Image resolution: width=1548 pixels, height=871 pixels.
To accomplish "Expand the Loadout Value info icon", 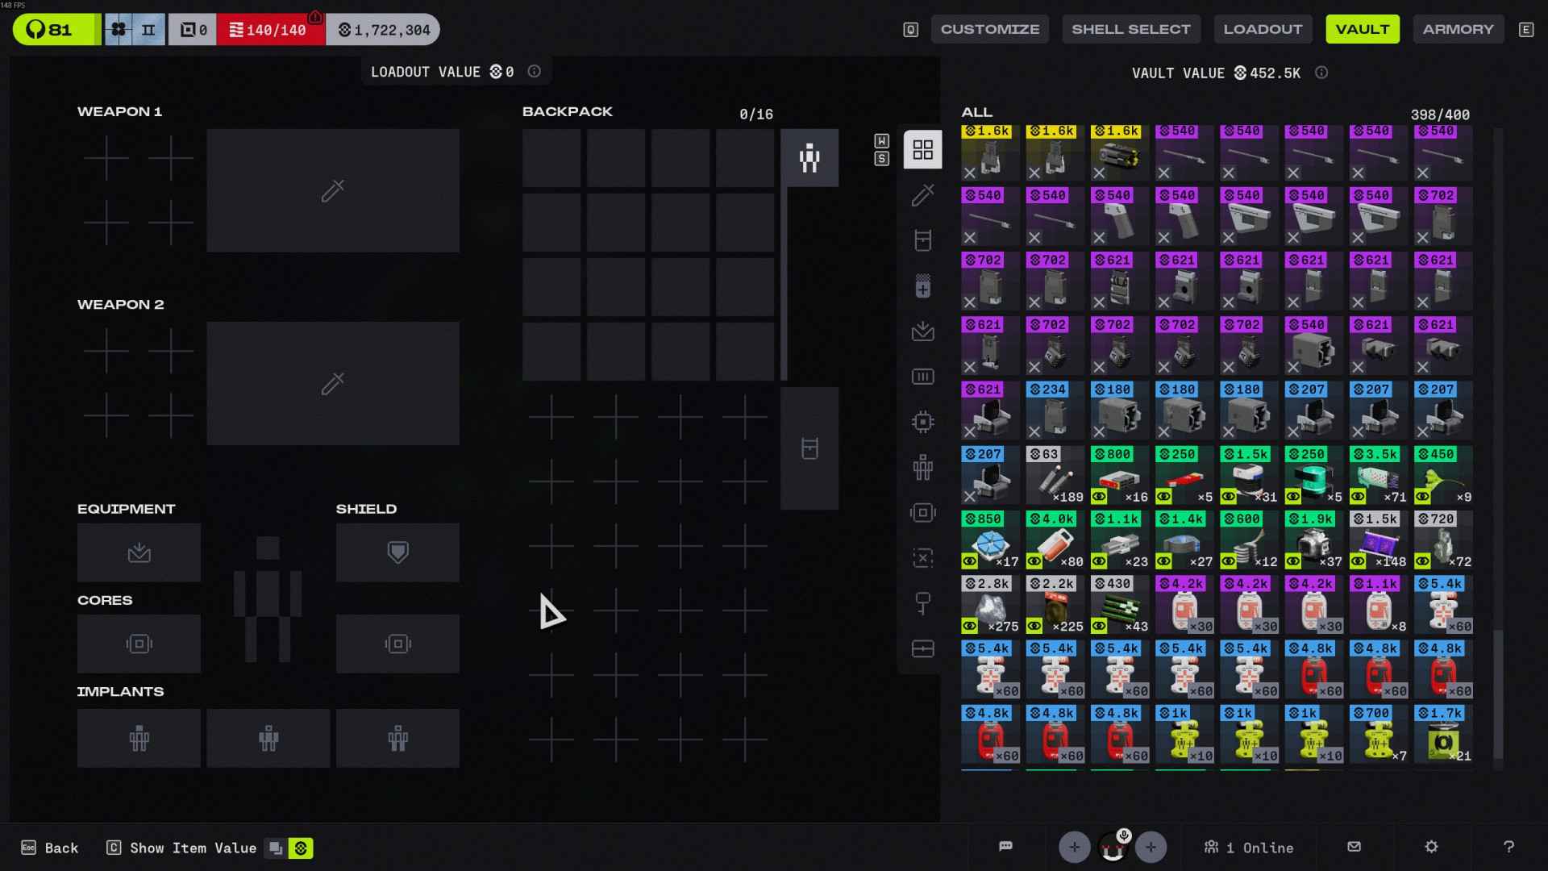I will (534, 72).
